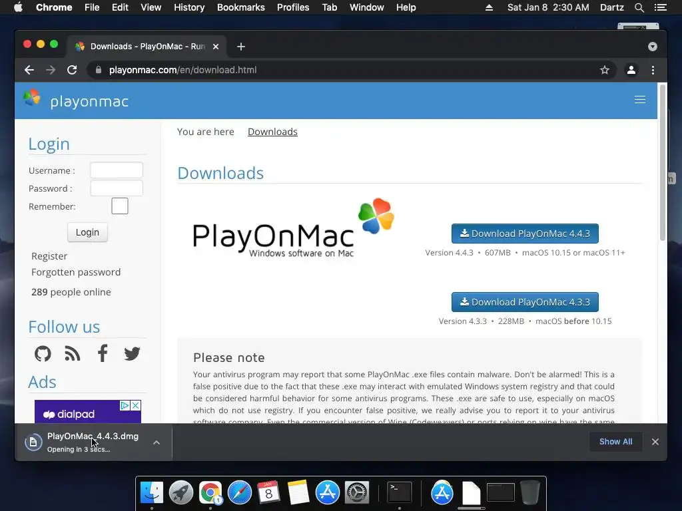This screenshot has width=682, height=511.
Task: Open the Chrome profile avatar icon
Action: [x=631, y=70]
